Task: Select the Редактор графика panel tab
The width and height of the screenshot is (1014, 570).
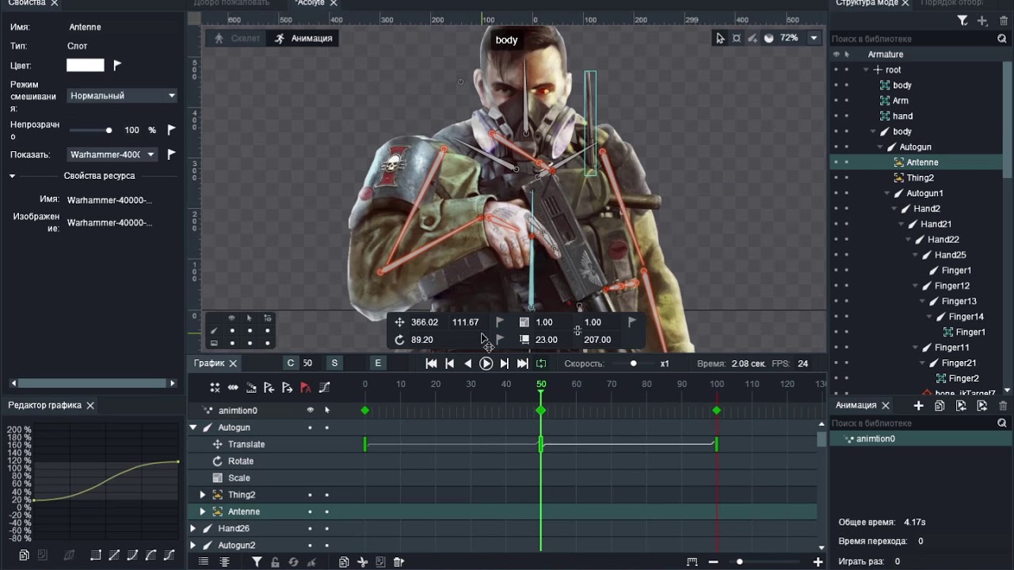Action: [44, 405]
